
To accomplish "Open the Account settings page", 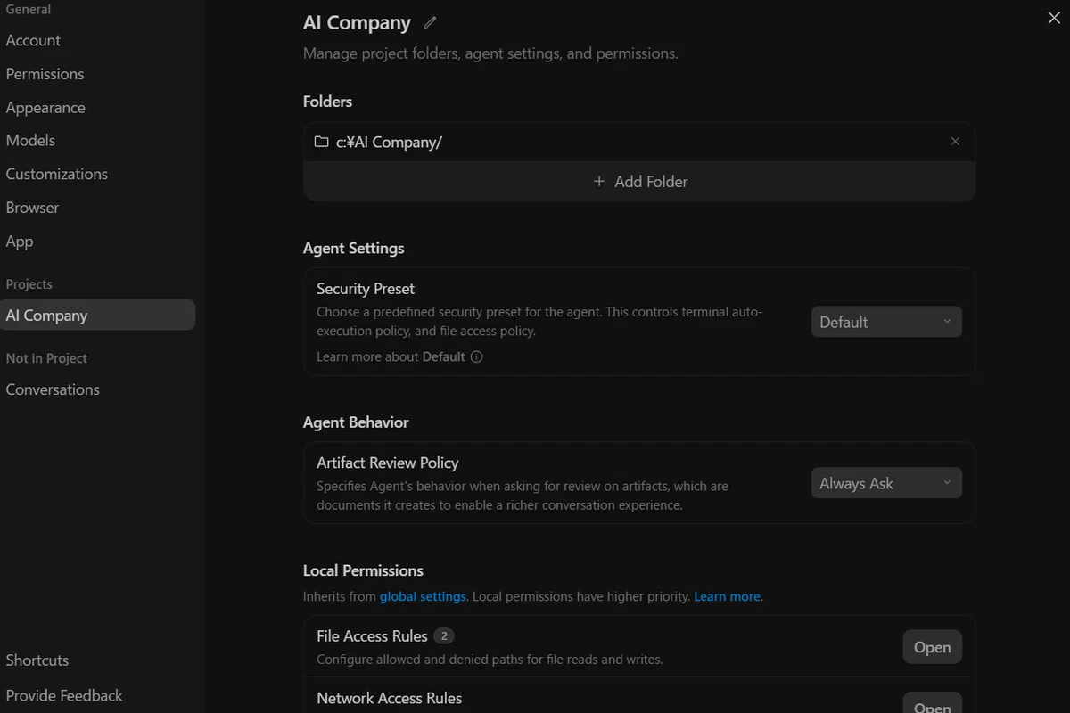I will click(x=33, y=40).
